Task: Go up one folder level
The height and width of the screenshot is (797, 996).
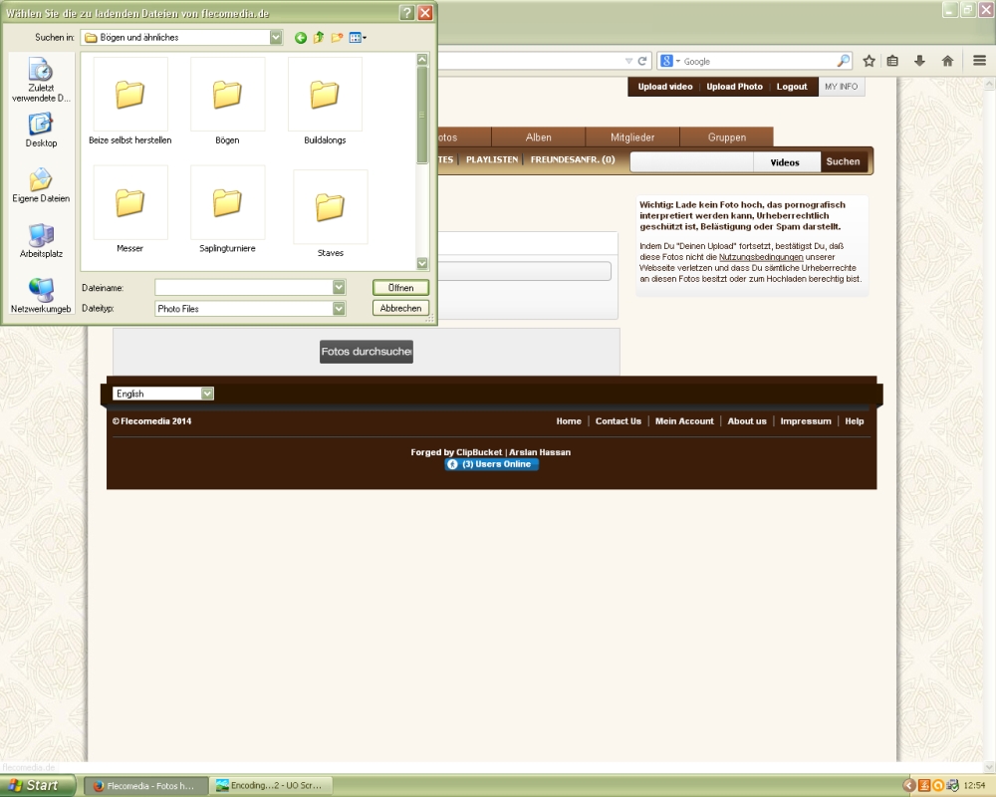Action: coord(319,38)
